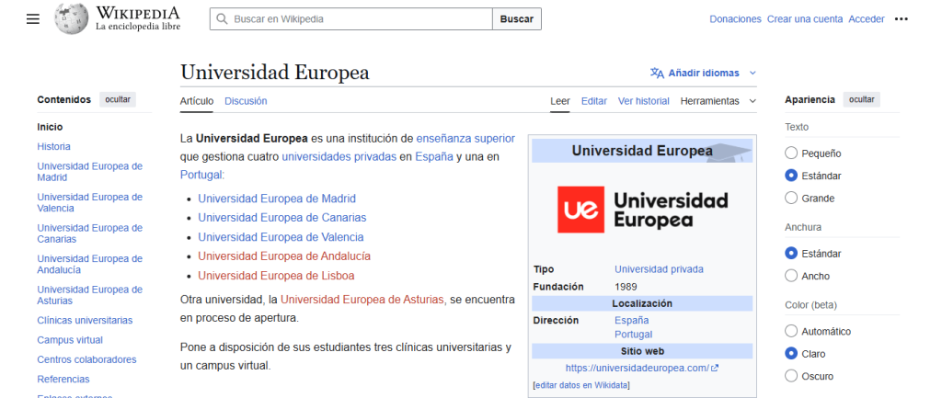Click the language translate icon

tap(657, 73)
